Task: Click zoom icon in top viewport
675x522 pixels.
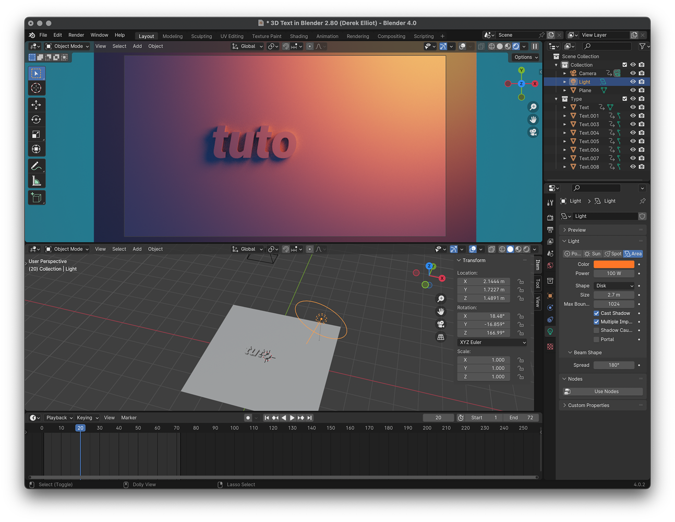Action: coord(533,107)
